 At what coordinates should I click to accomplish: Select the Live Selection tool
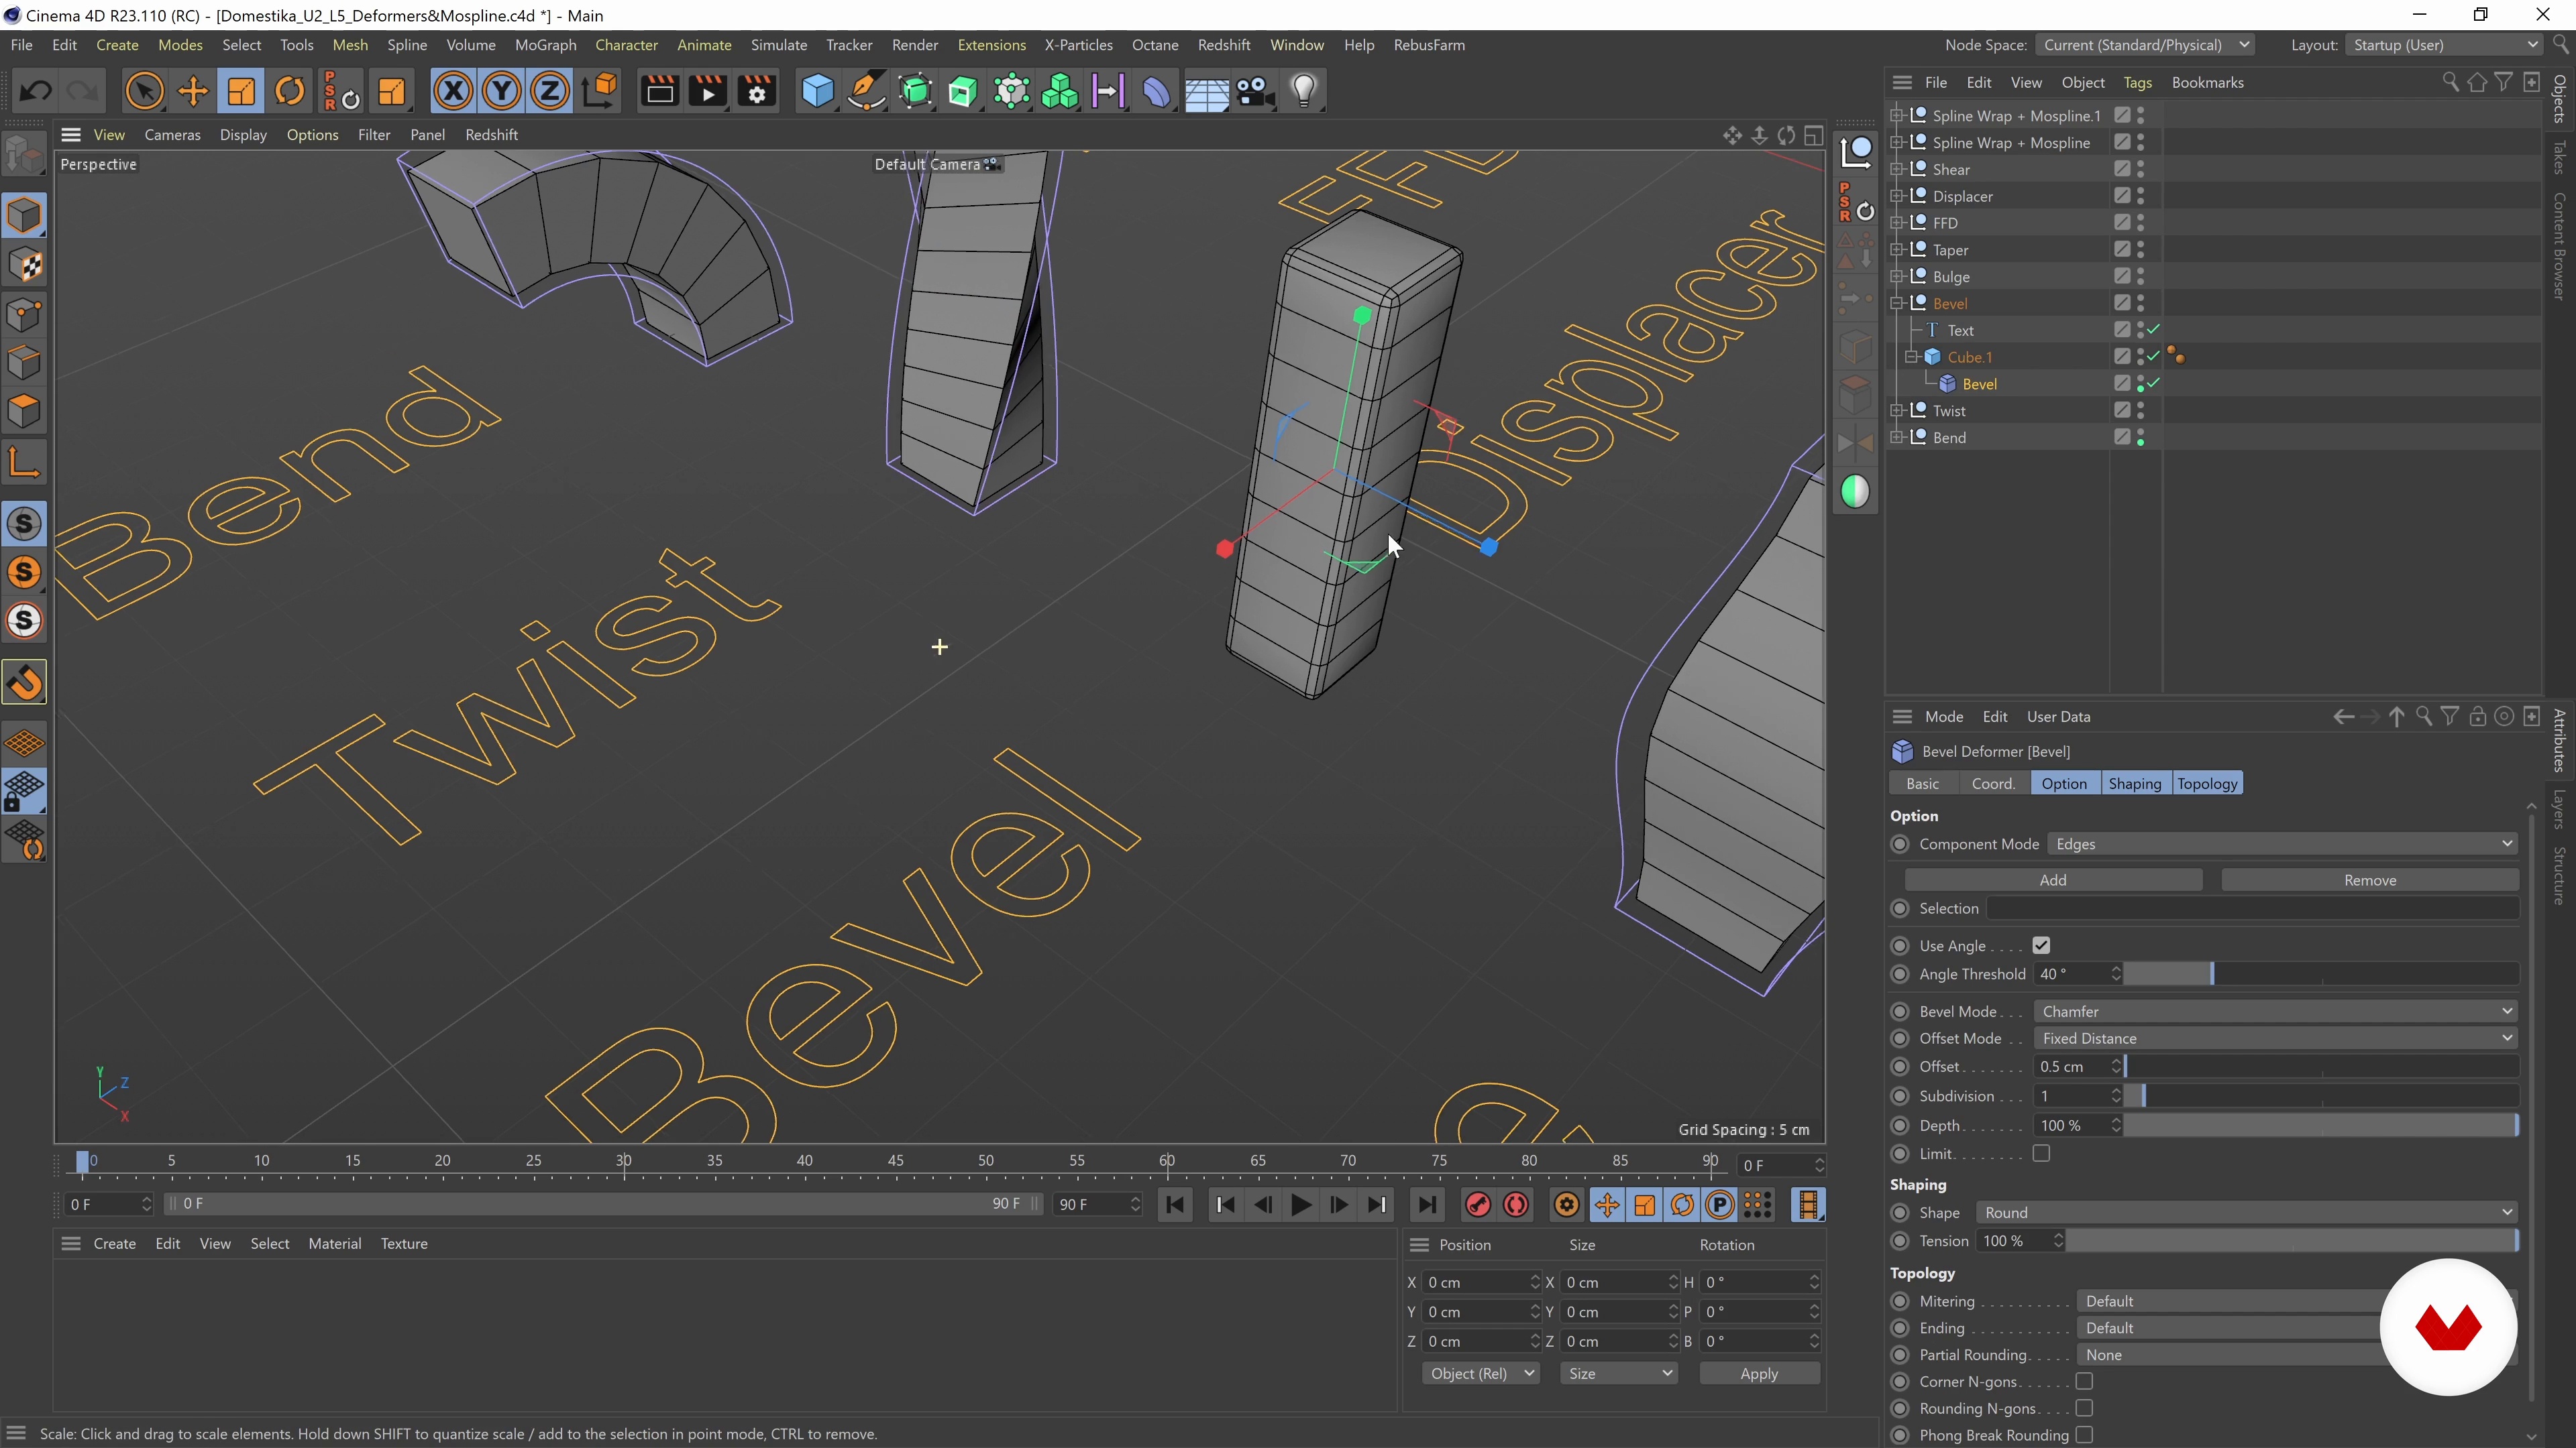pos(144,92)
